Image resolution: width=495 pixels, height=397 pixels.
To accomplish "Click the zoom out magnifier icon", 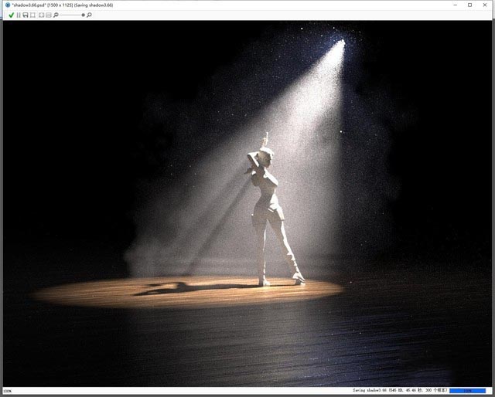I will [56, 15].
